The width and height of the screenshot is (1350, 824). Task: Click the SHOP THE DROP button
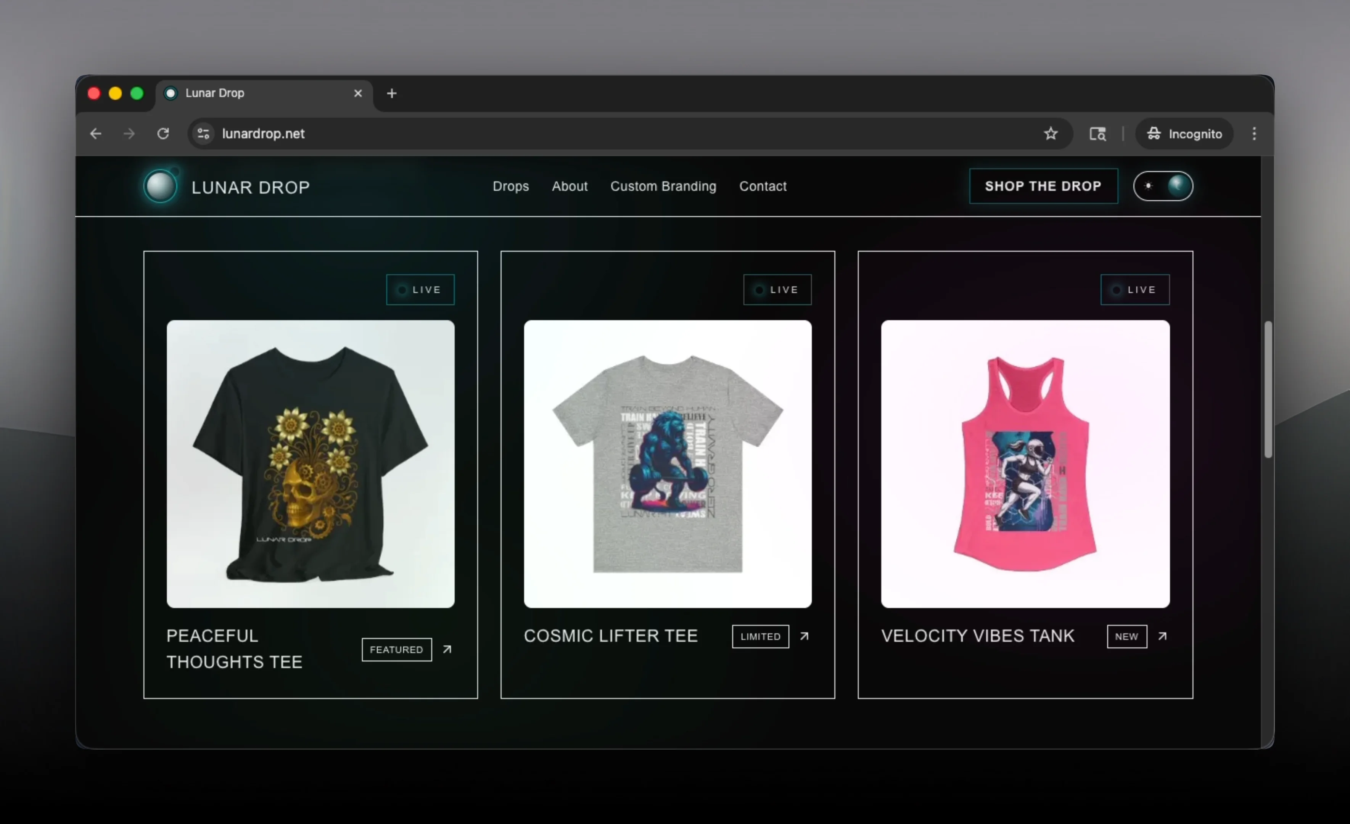1043,186
